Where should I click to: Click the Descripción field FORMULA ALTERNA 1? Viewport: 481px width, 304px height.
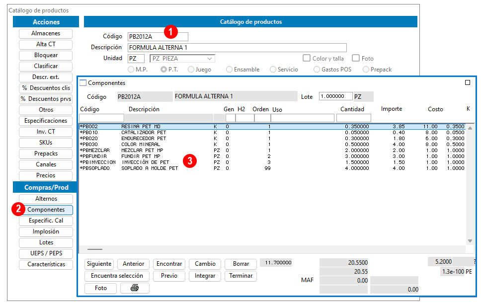[237, 48]
